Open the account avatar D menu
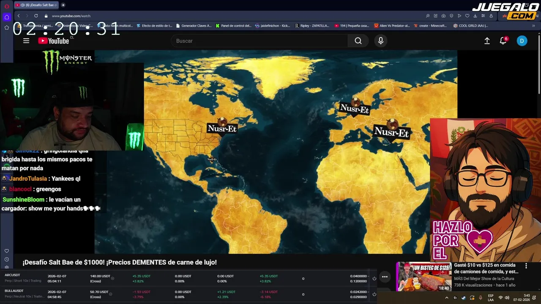 [x=522, y=41]
